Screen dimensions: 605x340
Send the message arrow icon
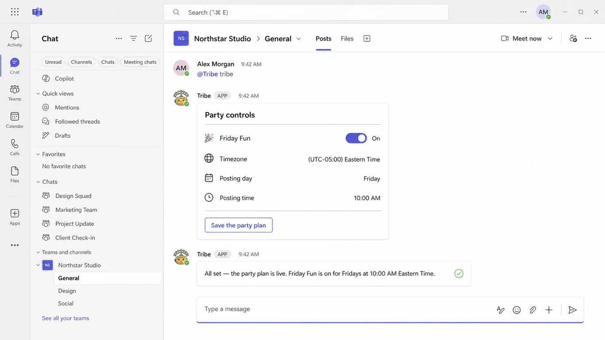point(573,310)
